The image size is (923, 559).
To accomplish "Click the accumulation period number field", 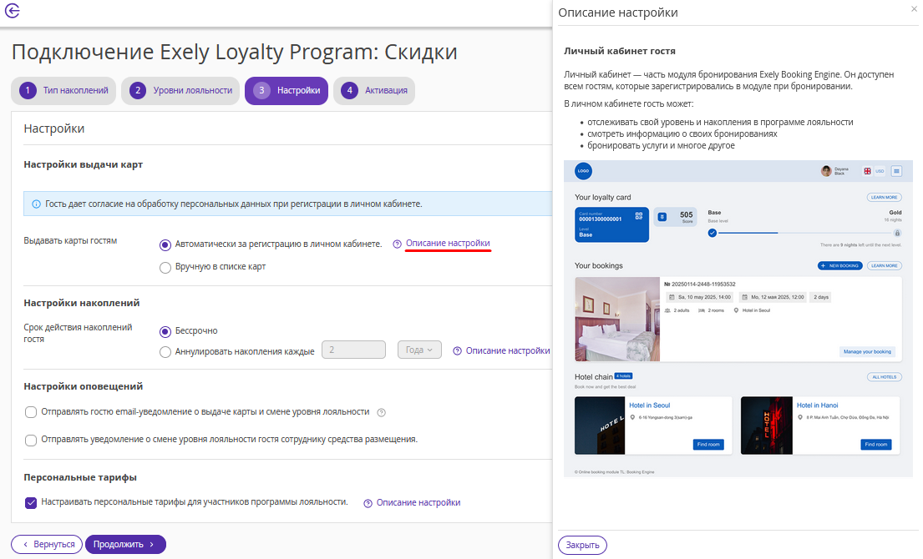I will click(x=354, y=350).
